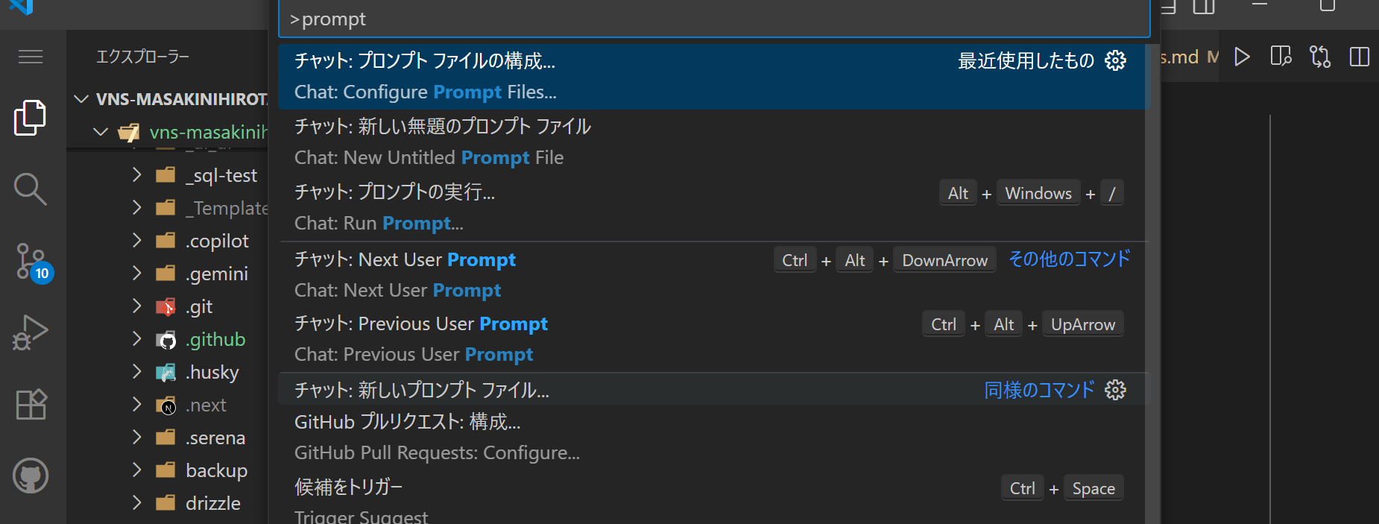Click the その他のコマンド link

tap(1069, 259)
